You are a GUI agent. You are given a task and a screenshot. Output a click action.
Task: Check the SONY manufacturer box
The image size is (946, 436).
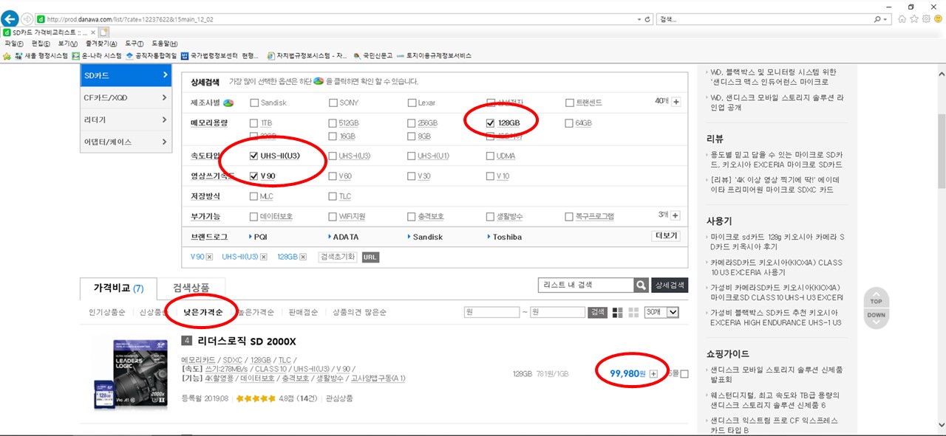pos(333,103)
